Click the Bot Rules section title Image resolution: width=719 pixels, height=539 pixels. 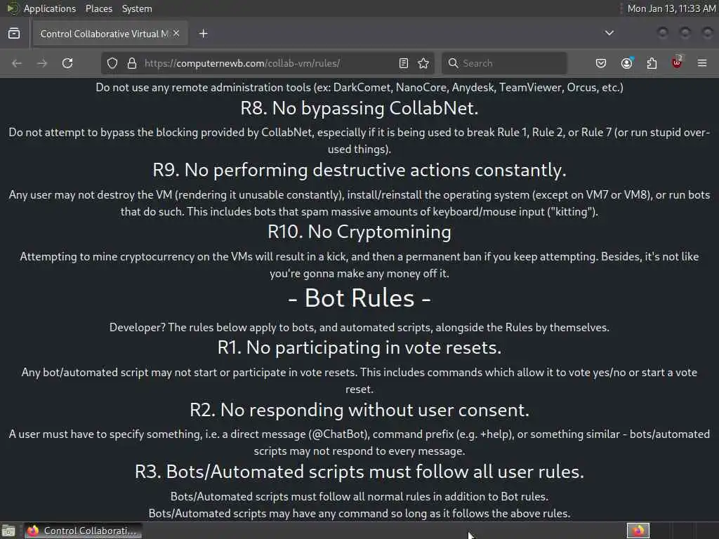click(x=359, y=298)
